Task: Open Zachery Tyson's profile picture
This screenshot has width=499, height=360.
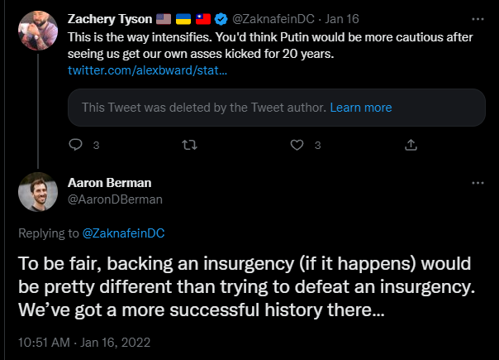Action: (x=37, y=31)
